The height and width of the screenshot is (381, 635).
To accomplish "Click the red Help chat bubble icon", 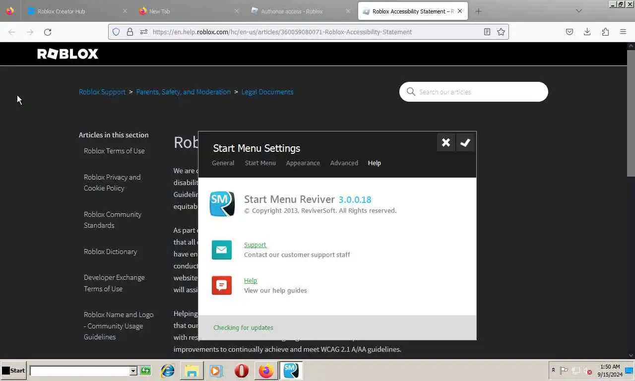I will (222, 285).
